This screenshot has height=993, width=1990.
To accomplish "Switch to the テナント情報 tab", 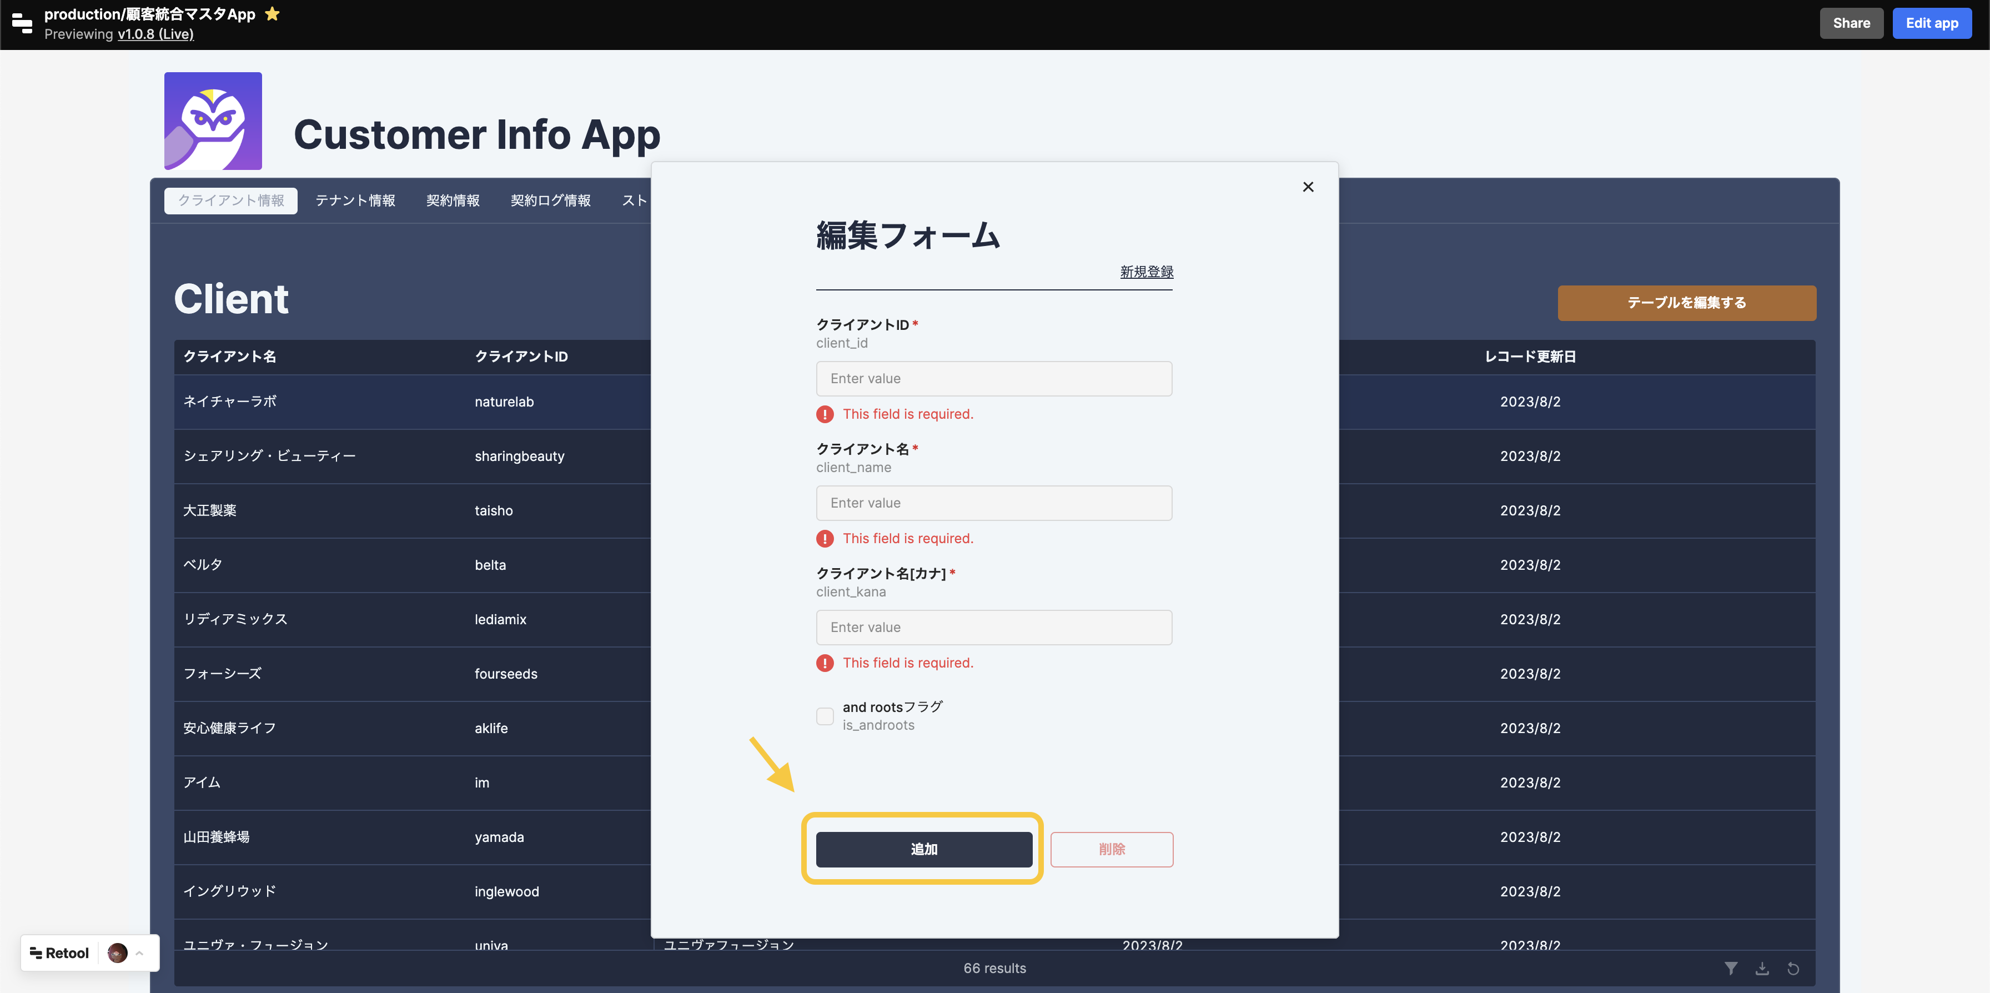I will pyautogui.click(x=355, y=200).
